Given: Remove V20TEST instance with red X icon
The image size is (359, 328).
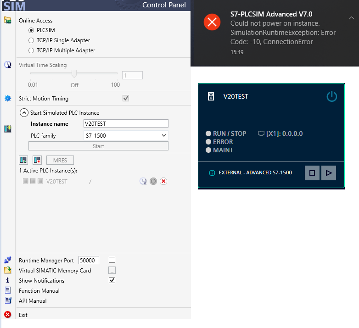Looking at the screenshot, I should 163,181.
